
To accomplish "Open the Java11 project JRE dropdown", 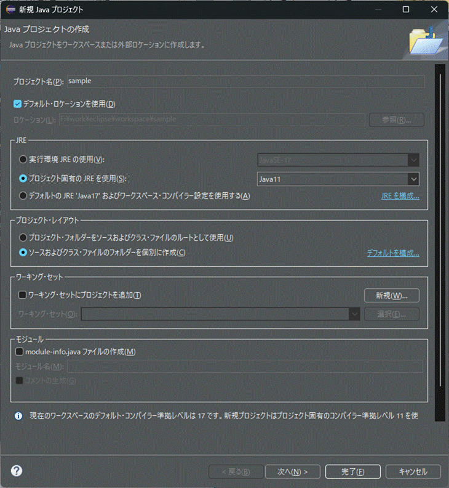I will (x=338, y=179).
